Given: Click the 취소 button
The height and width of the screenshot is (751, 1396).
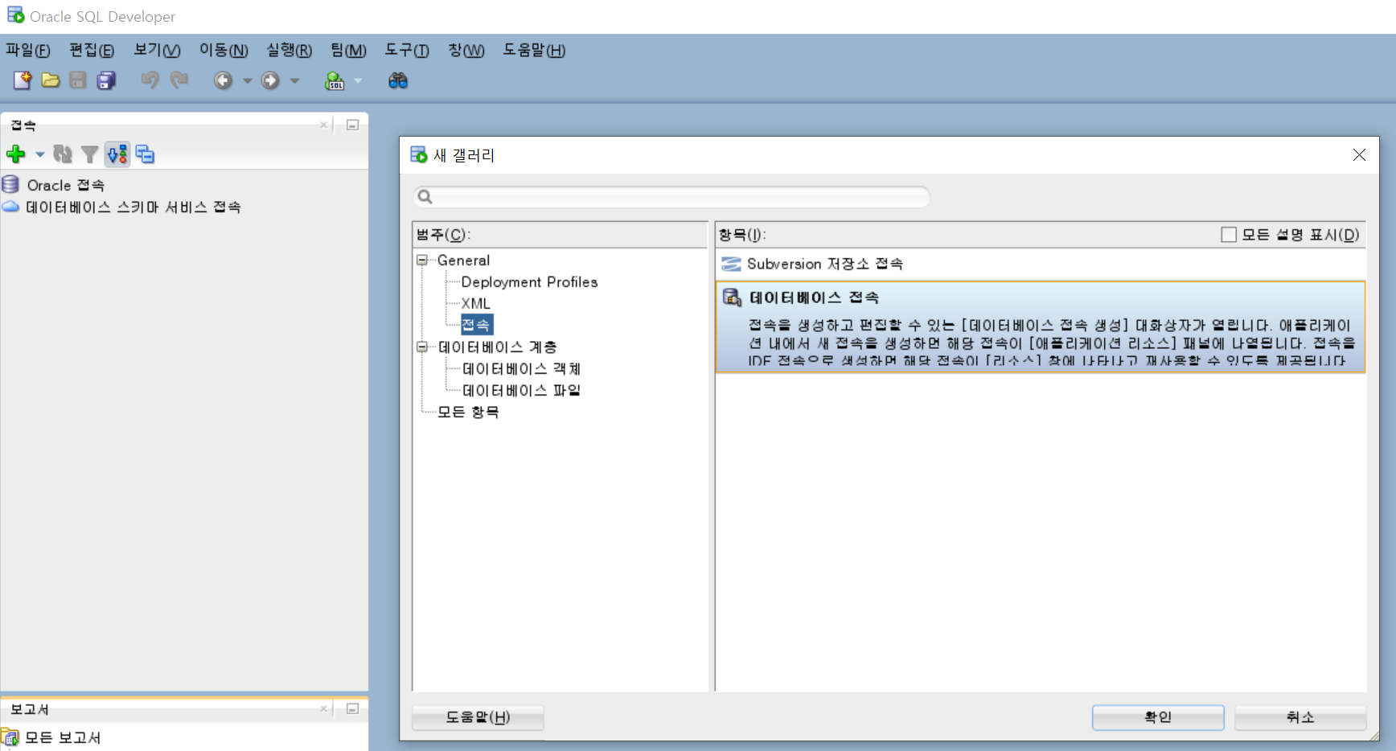Looking at the screenshot, I should [x=1300, y=717].
